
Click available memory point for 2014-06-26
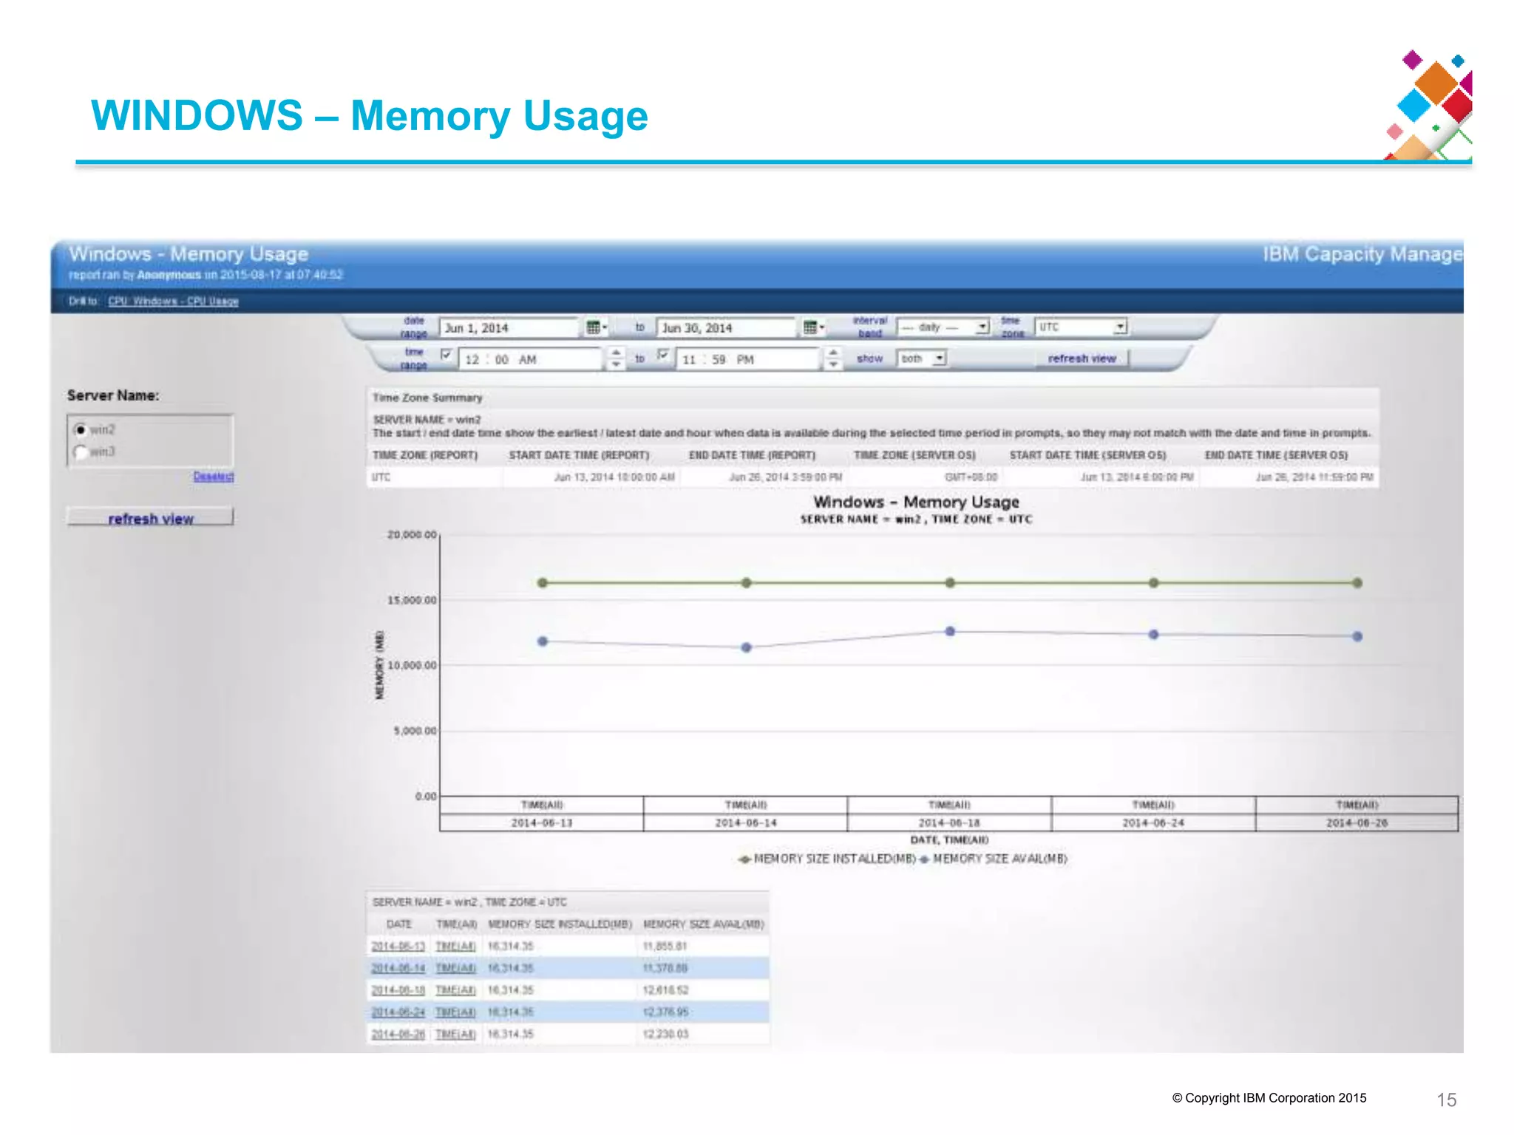pos(1357,636)
